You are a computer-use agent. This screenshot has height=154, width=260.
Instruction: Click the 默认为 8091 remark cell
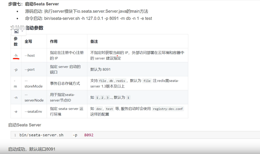(x=100, y=70)
